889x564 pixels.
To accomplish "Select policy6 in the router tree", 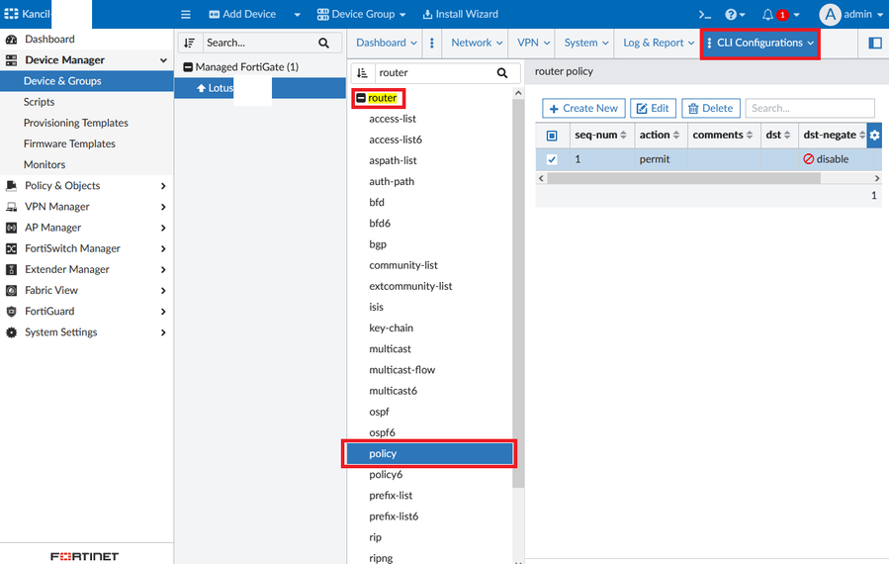I will 386,475.
